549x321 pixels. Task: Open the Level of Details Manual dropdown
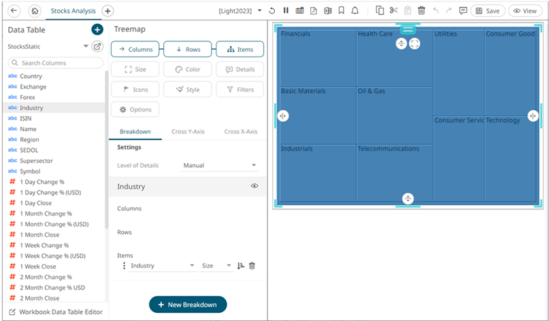(x=220, y=165)
